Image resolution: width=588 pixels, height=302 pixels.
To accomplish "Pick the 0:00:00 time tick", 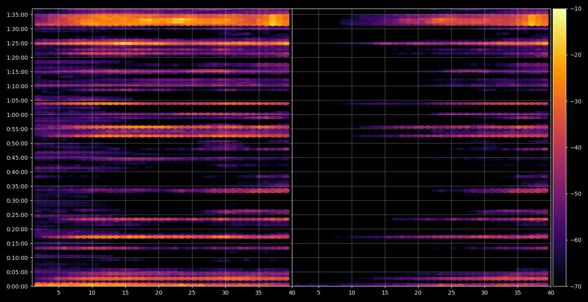I will tap(17, 286).
